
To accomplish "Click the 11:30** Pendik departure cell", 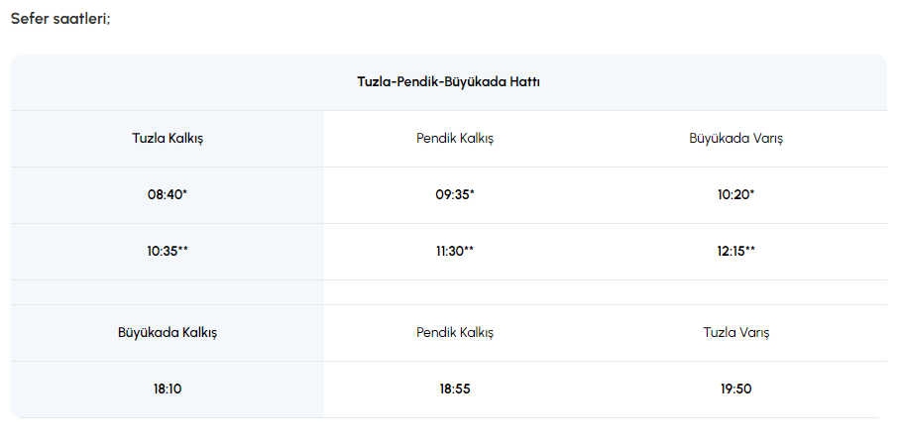I will (x=455, y=252).
